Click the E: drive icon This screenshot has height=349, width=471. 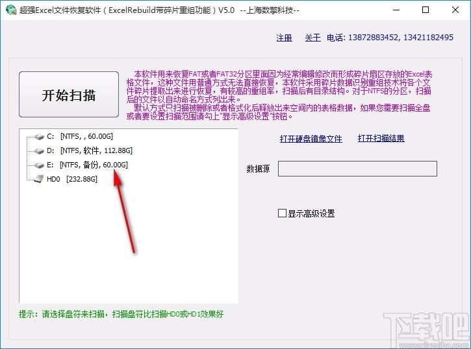(38, 165)
